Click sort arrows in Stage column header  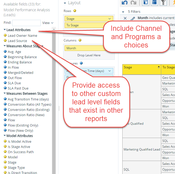click(159, 67)
